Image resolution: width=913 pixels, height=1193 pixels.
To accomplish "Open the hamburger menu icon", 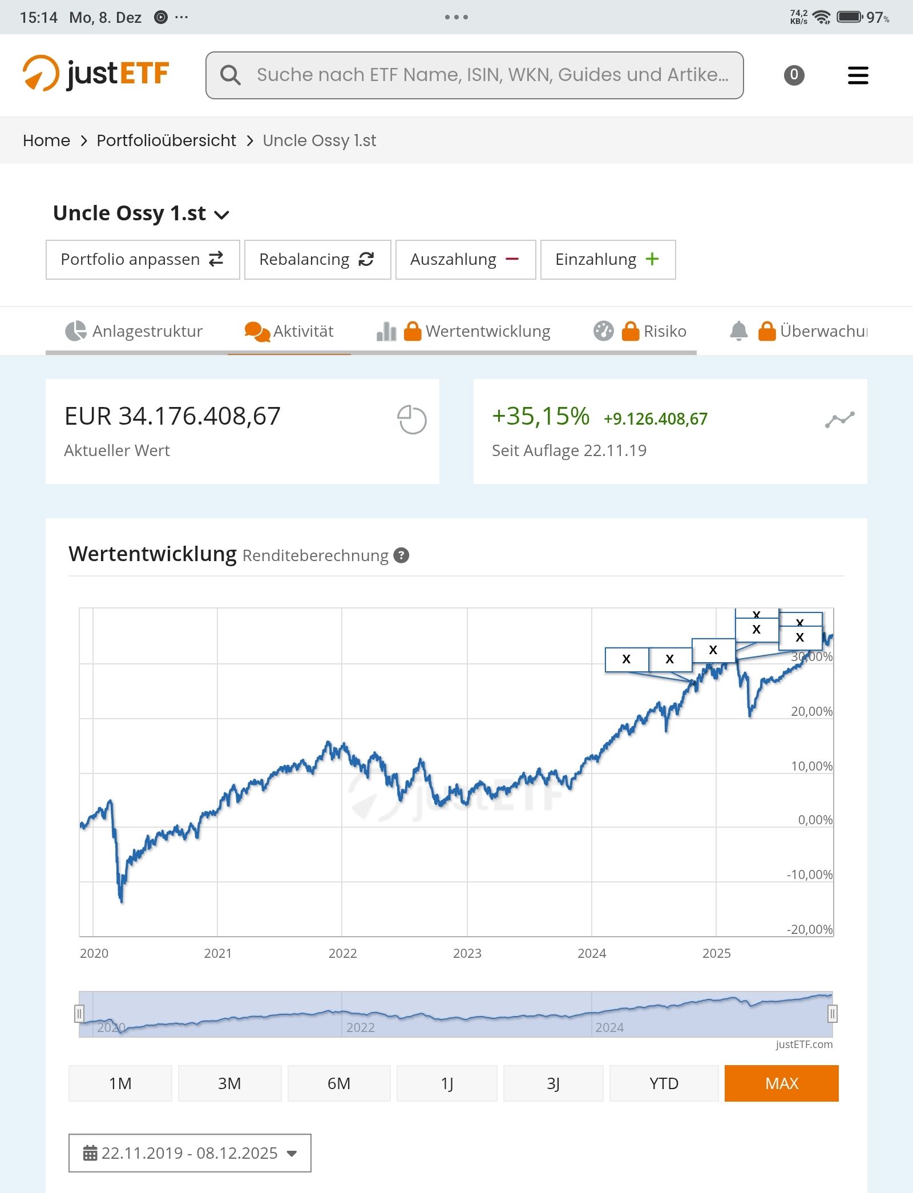I will point(858,75).
